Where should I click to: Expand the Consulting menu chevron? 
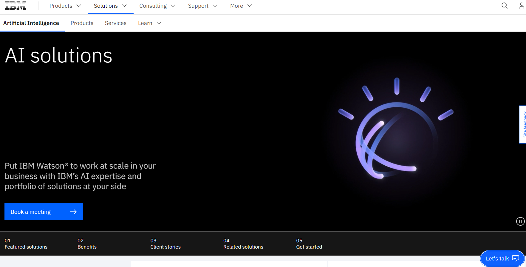point(173,6)
